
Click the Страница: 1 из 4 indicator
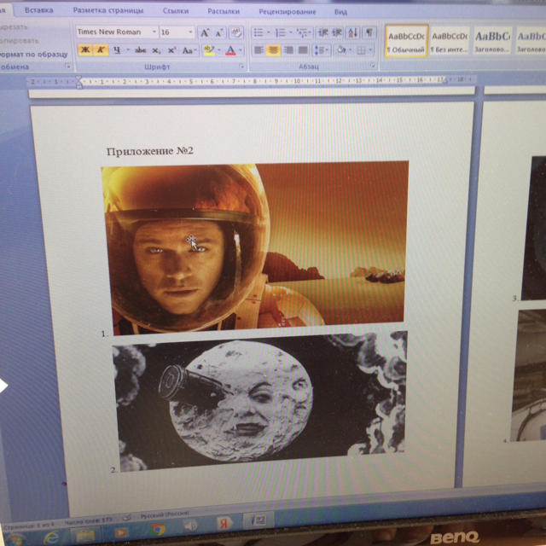[29, 525]
